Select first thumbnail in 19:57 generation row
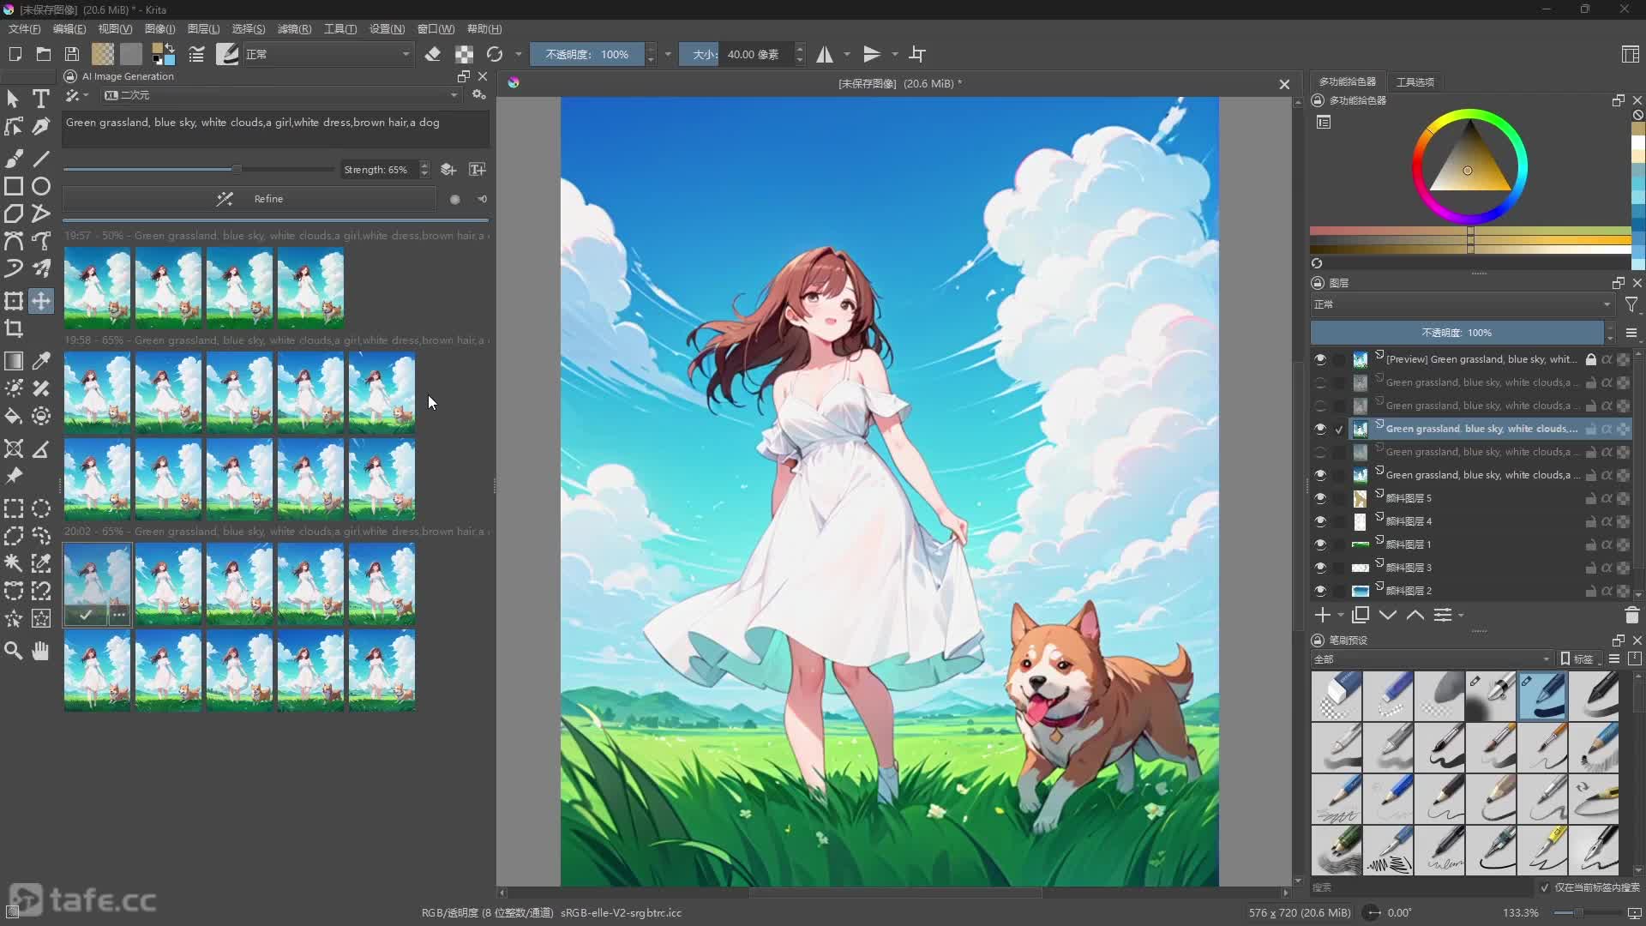This screenshot has width=1646, height=926. (x=98, y=288)
